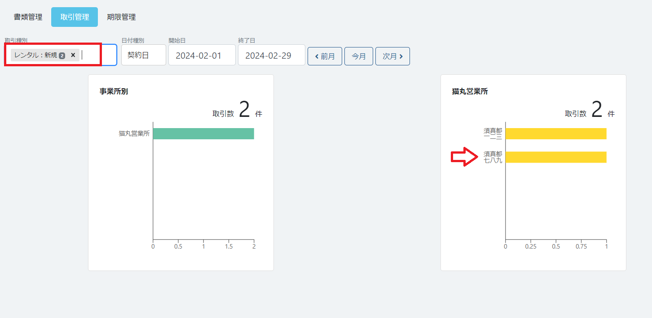Open the 期限管理 tab
This screenshot has height=318, width=652.
click(x=121, y=17)
